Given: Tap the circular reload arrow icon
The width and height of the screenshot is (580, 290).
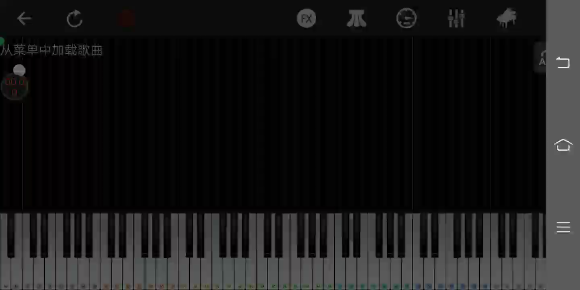Looking at the screenshot, I should tap(75, 19).
